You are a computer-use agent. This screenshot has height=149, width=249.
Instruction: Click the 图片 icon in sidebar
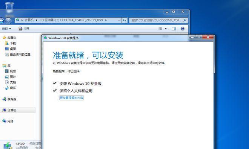pos(7,77)
